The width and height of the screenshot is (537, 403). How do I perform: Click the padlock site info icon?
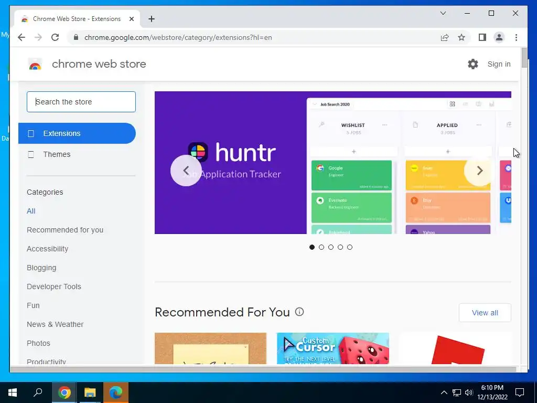76,37
